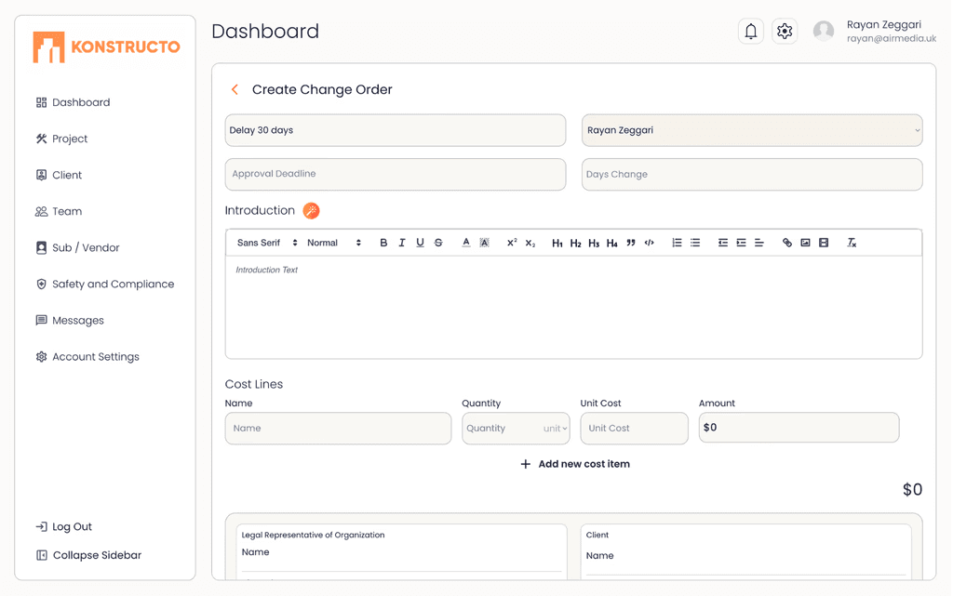Toggle bold formatting
The image size is (953, 596).
(x=383, y=243)
